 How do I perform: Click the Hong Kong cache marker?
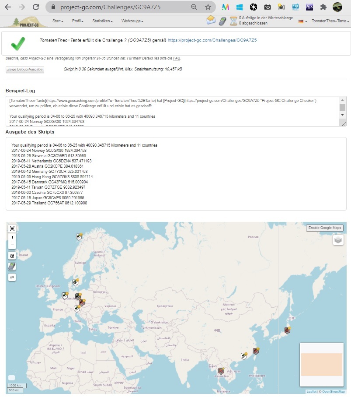point(244,356)
